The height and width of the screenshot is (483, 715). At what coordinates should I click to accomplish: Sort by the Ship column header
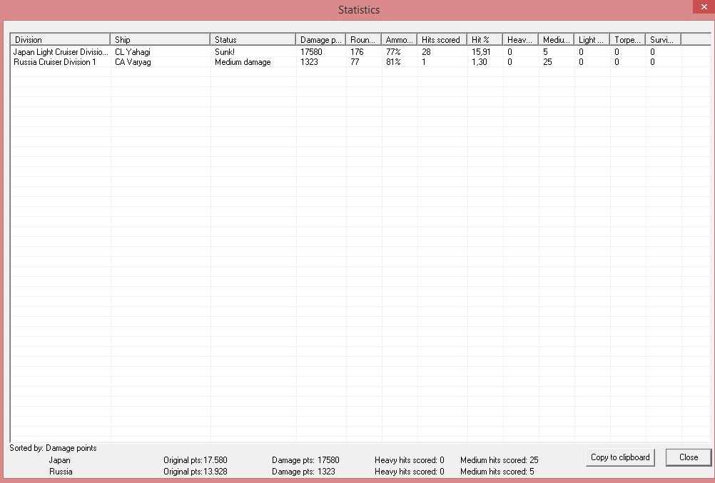tap(160, 40)
